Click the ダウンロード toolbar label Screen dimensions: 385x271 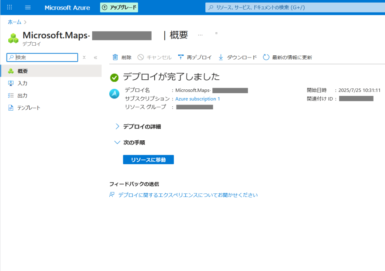click(242, 58)
